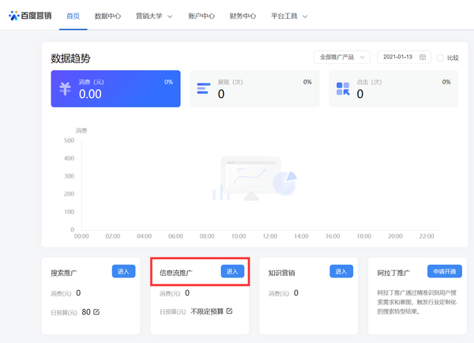Click the 点击 grid cursor icon

click(343, 89)
